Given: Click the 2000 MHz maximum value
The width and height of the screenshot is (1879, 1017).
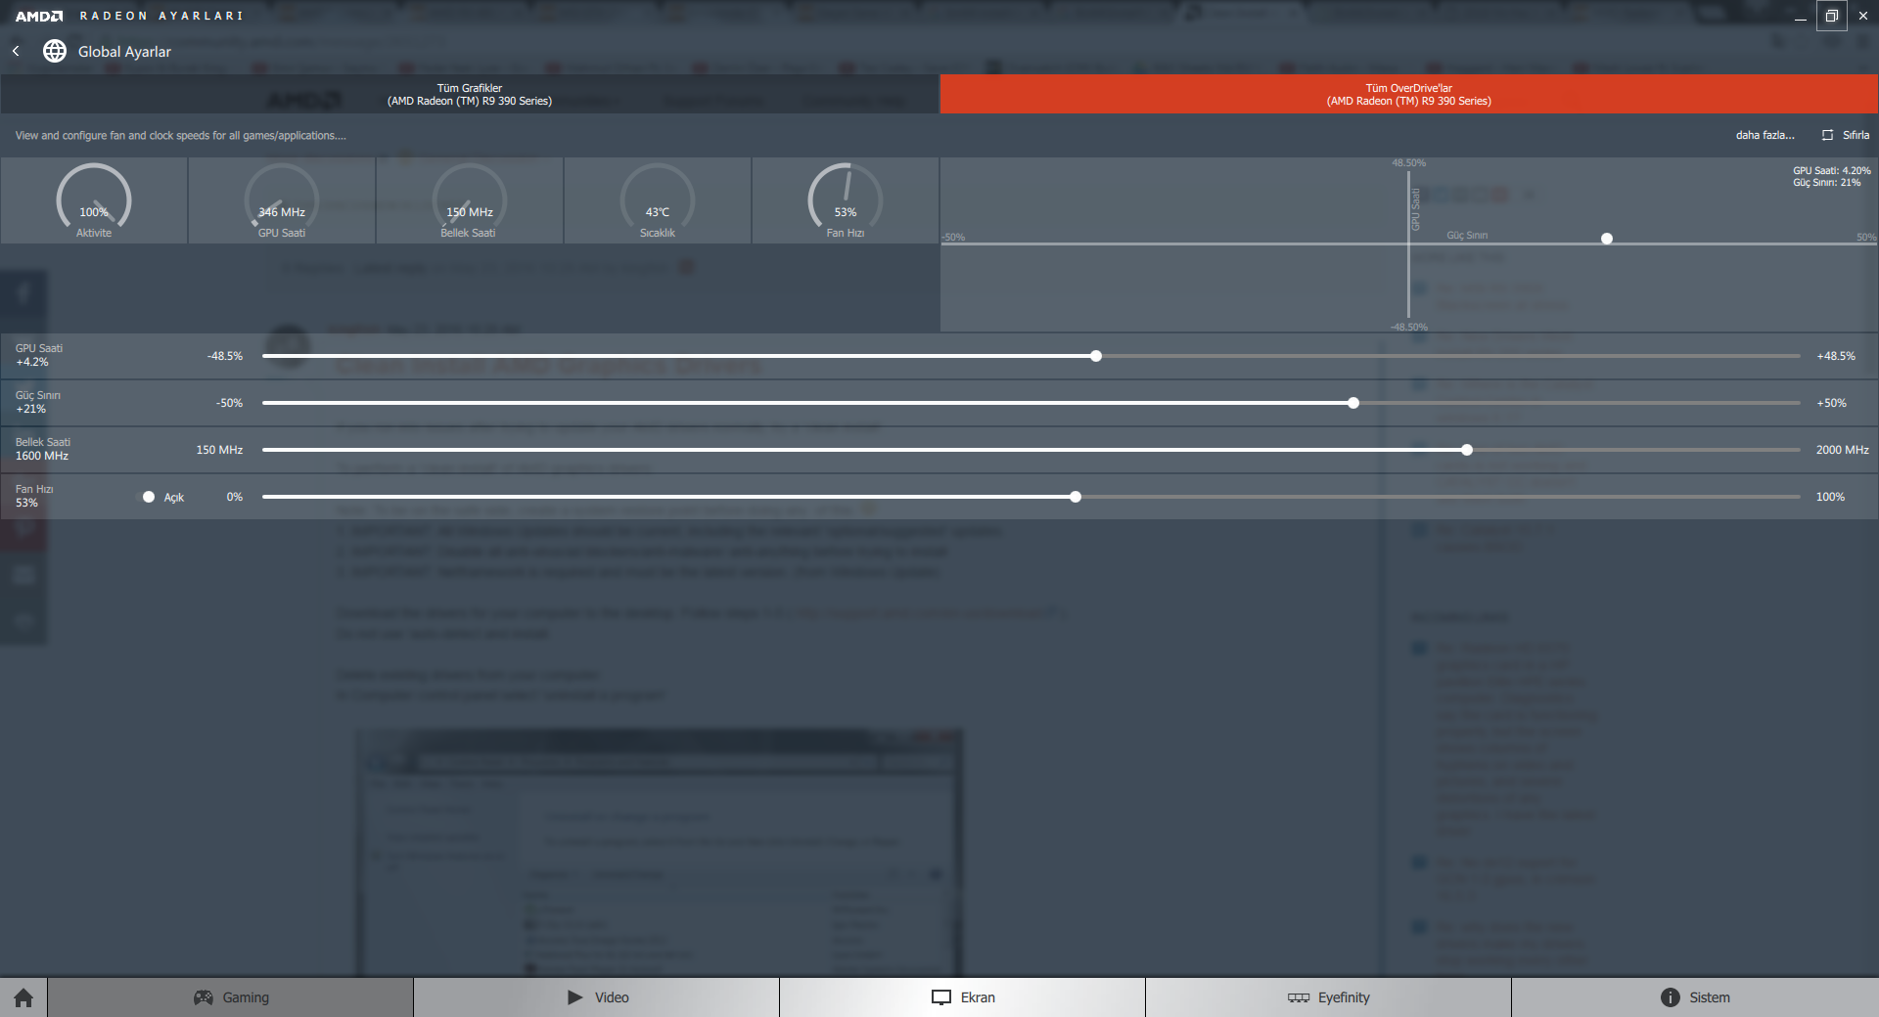Looking at the screenshot, I should [x=1843, y=450].
